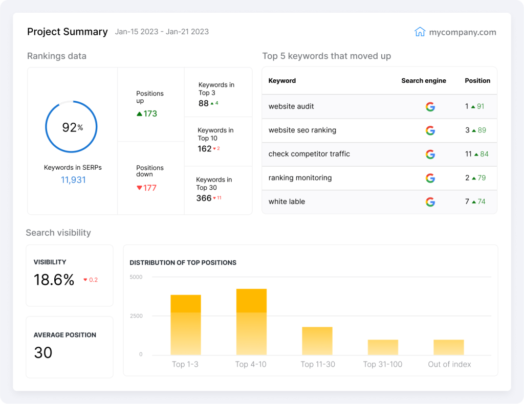Click the mycompany.com link

[464, 32]
